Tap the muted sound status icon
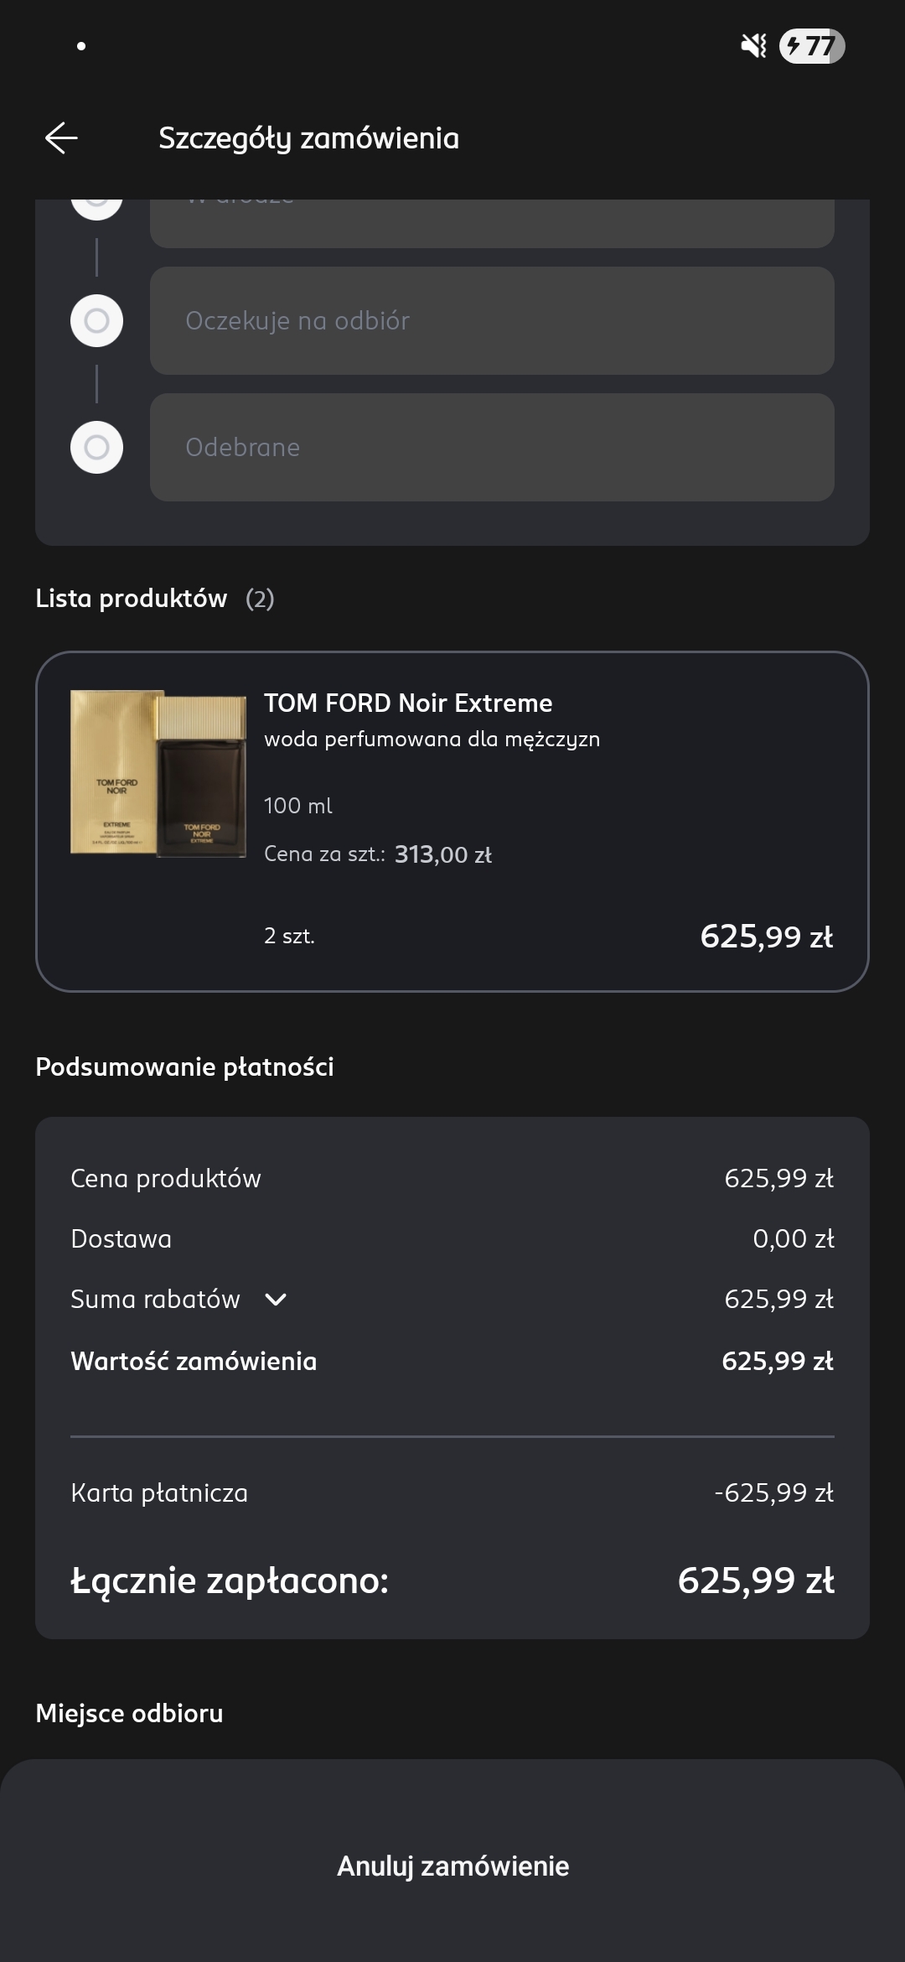 [753, 46]
